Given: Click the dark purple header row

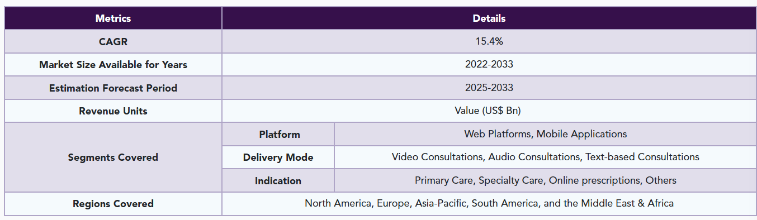Looking at the screenshot, I should [x=380, y=18].
